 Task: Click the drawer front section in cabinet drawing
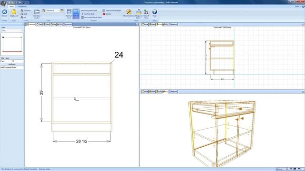coord(81,68)
